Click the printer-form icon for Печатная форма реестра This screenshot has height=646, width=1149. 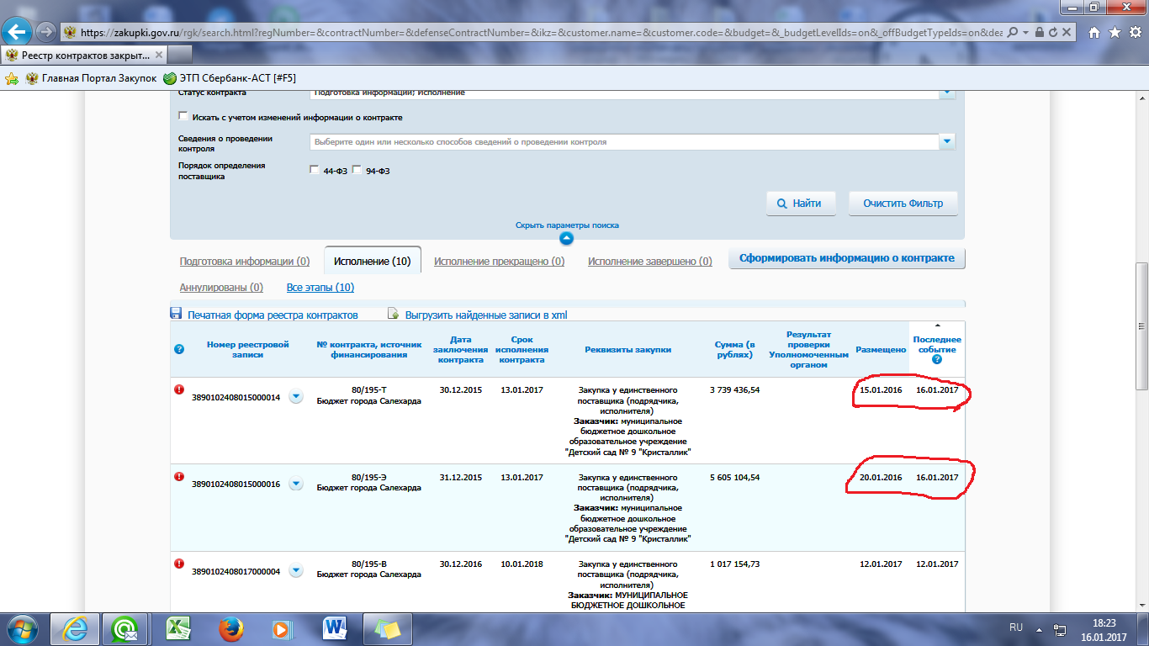[x=176, y=314]
